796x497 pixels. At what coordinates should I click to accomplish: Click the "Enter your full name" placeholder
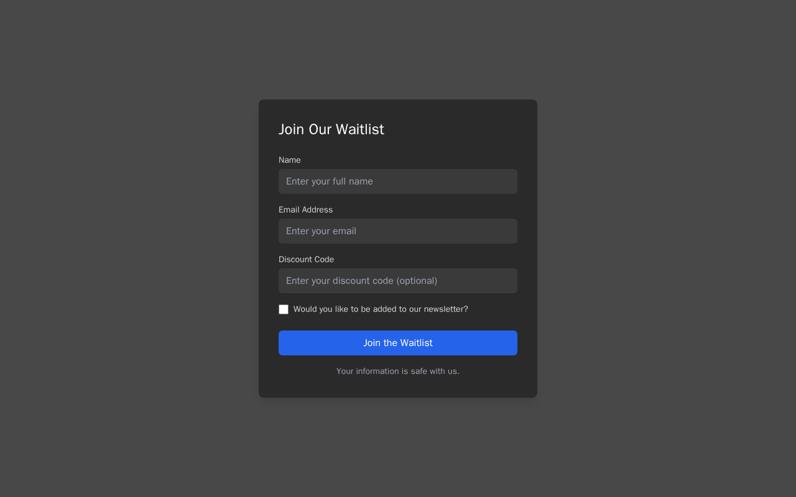(x=330, y=181)
